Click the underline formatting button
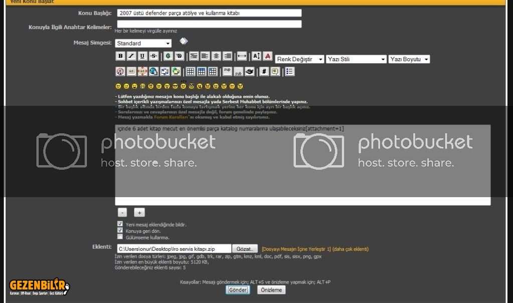Screen dimensions: 513x303 (x=142, y=56)
